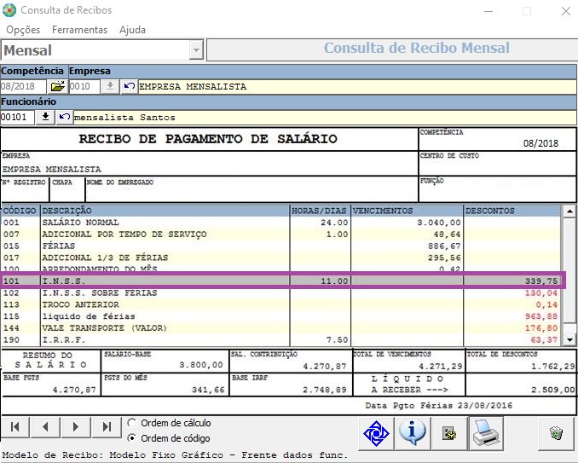Click the Funcionário code 00101 field
This screenshot has height=463, width=578.
pos(17,117)
